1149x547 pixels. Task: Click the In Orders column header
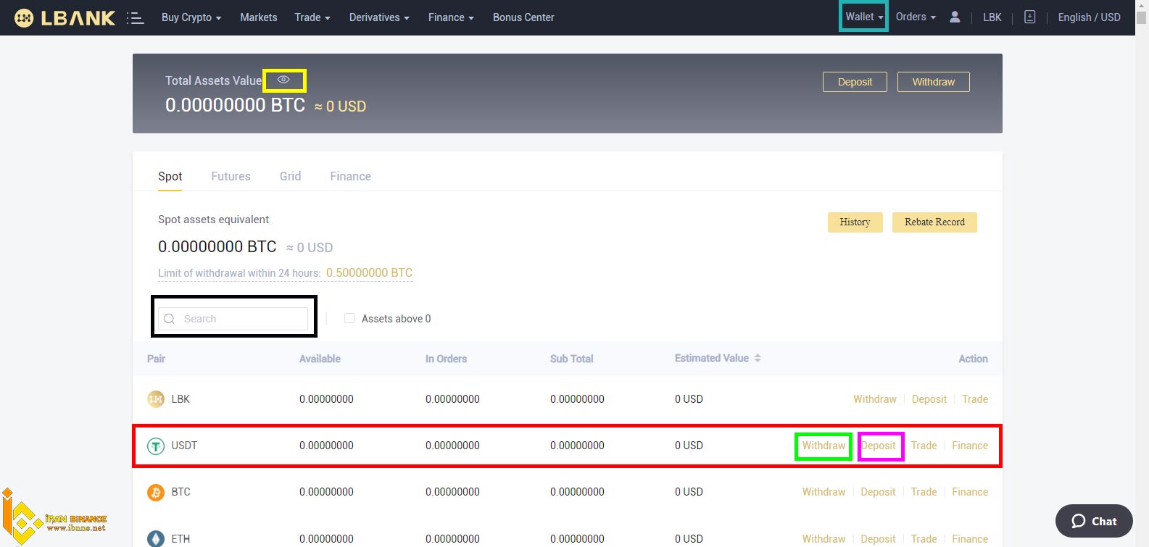(446, 359)
